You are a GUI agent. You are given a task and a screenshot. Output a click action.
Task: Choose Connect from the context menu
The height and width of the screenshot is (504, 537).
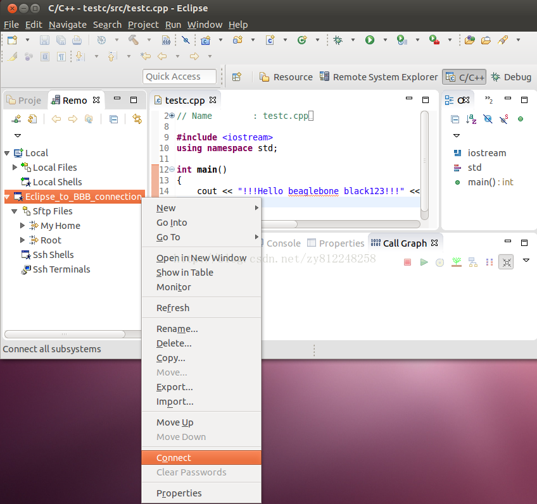[174, 458]
